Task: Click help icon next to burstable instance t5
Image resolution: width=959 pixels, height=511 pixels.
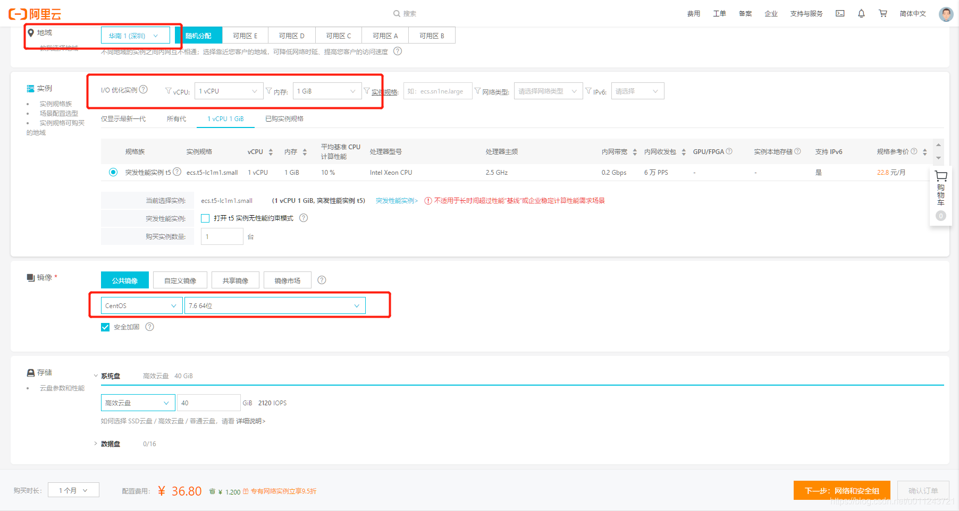Action: point(177,172)
